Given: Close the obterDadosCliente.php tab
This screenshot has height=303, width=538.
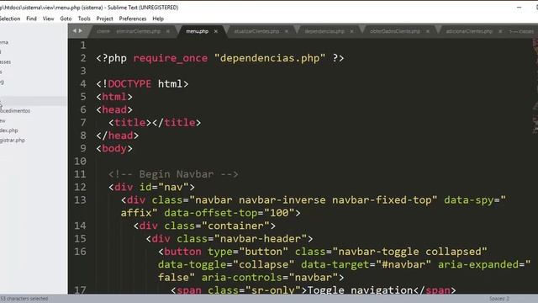Looking at the screenshot, I should [428, 31].
